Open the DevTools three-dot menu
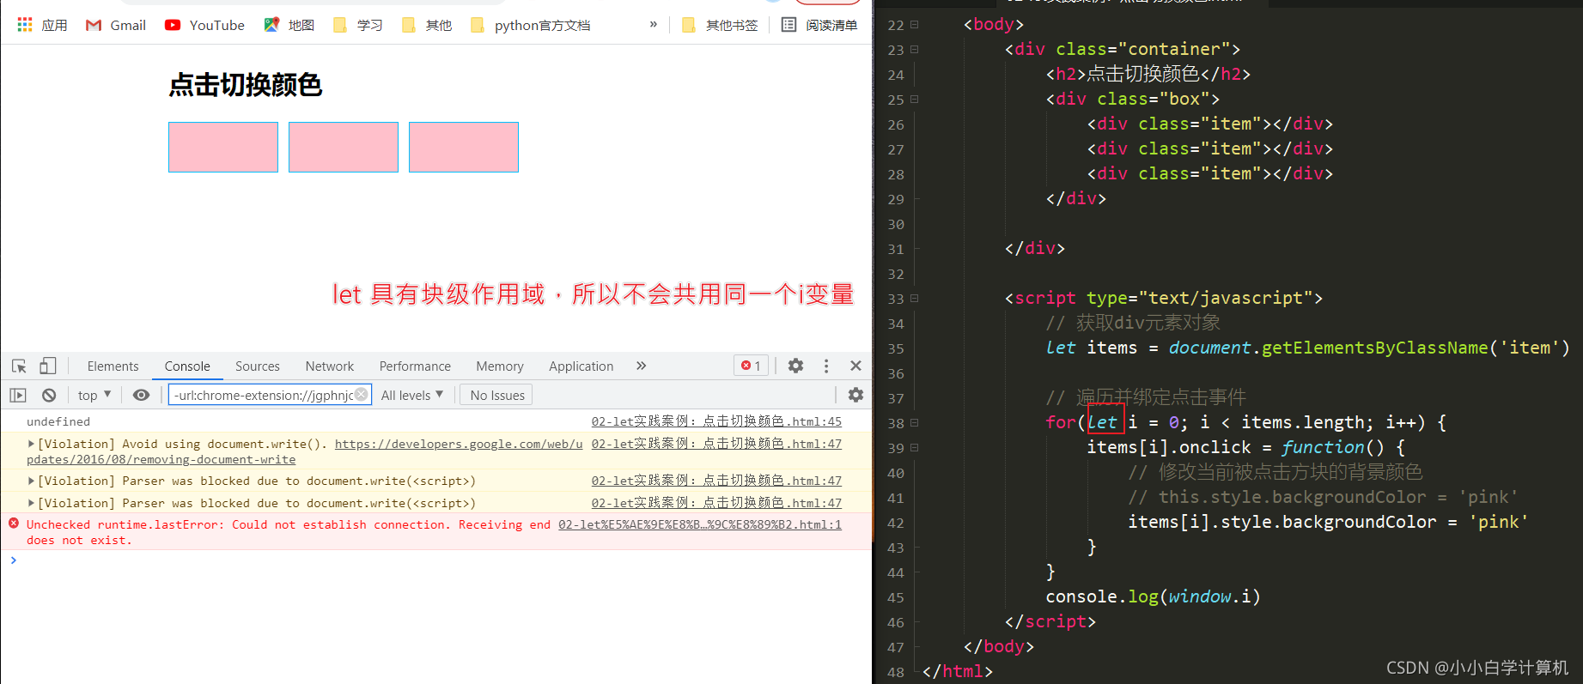 coord(826,366)
